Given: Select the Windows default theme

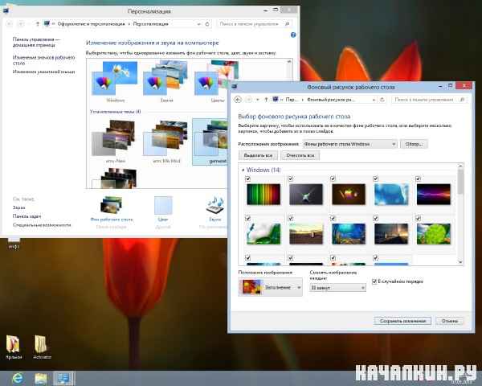Looking at the screenshot, I should (x=115, y=81).
